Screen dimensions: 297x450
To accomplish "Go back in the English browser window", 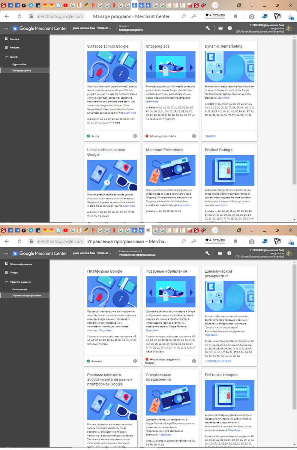I will [7, 16].
